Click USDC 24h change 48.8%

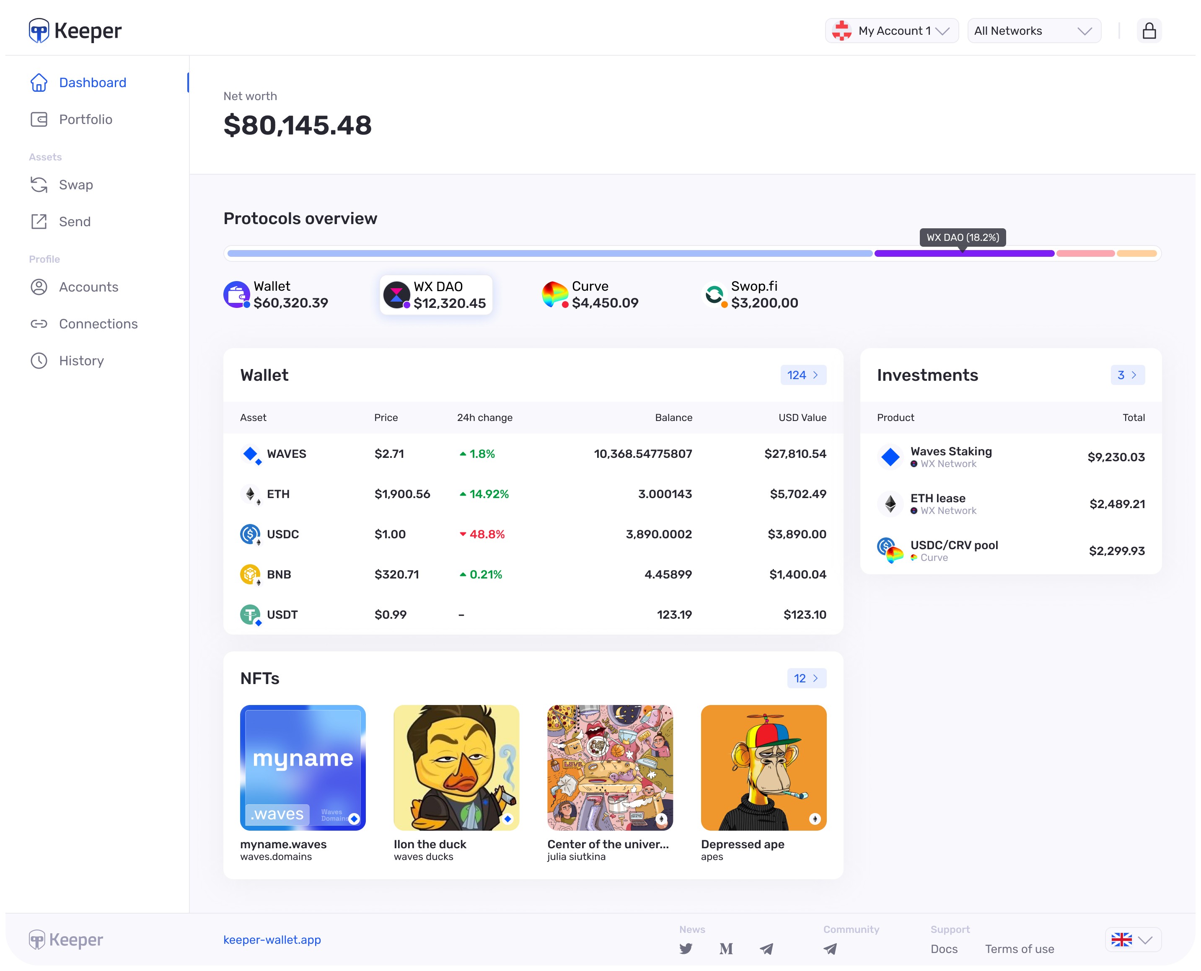[482, 534]
